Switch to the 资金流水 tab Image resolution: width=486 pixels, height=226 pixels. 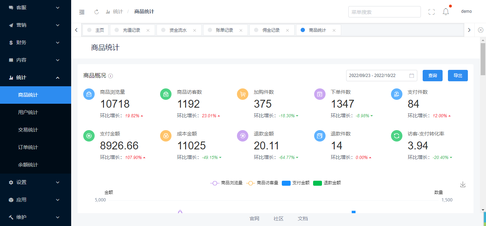pyautogui.click(x=178, y=30)
